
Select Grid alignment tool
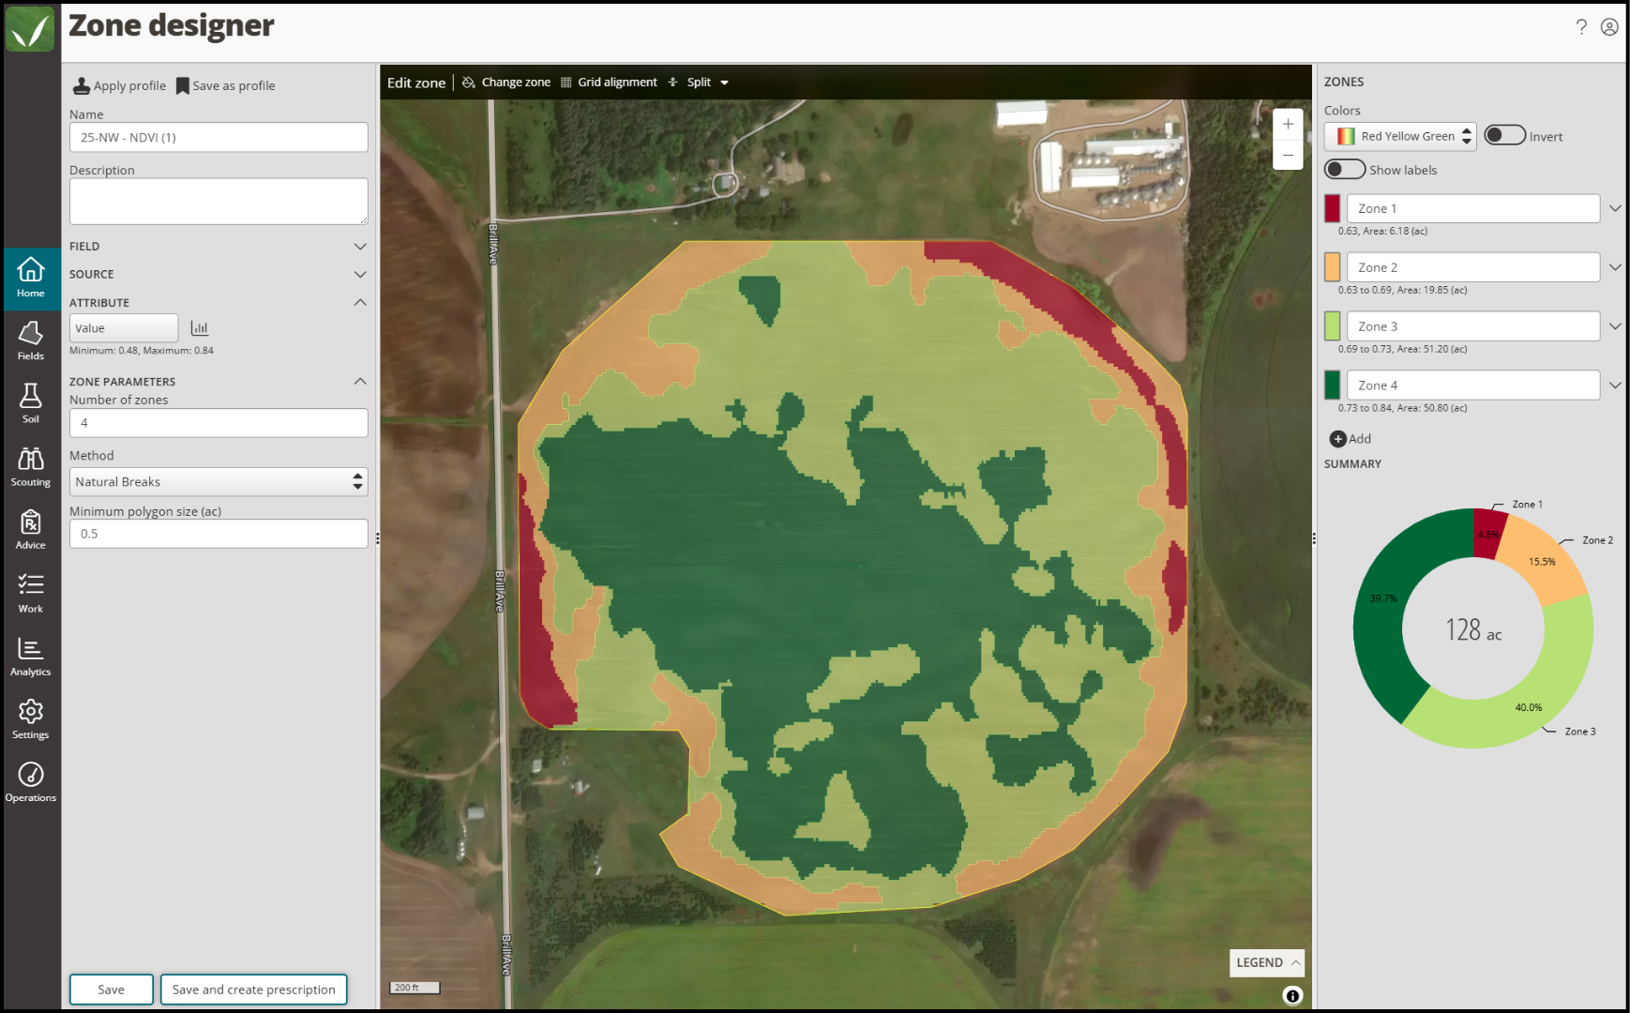[609, 83]
